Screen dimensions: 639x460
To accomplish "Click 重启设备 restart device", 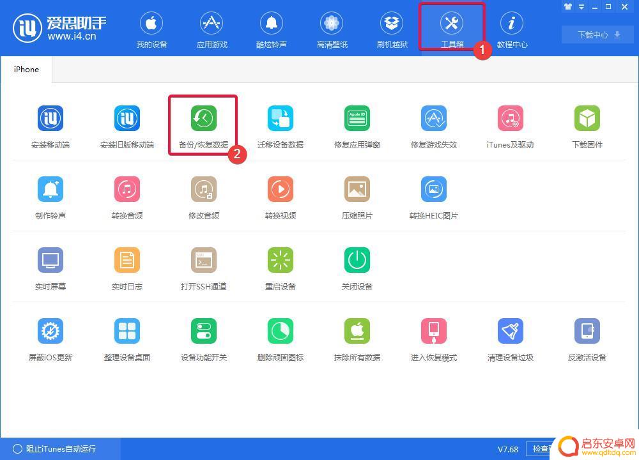I will coord(281,268).
